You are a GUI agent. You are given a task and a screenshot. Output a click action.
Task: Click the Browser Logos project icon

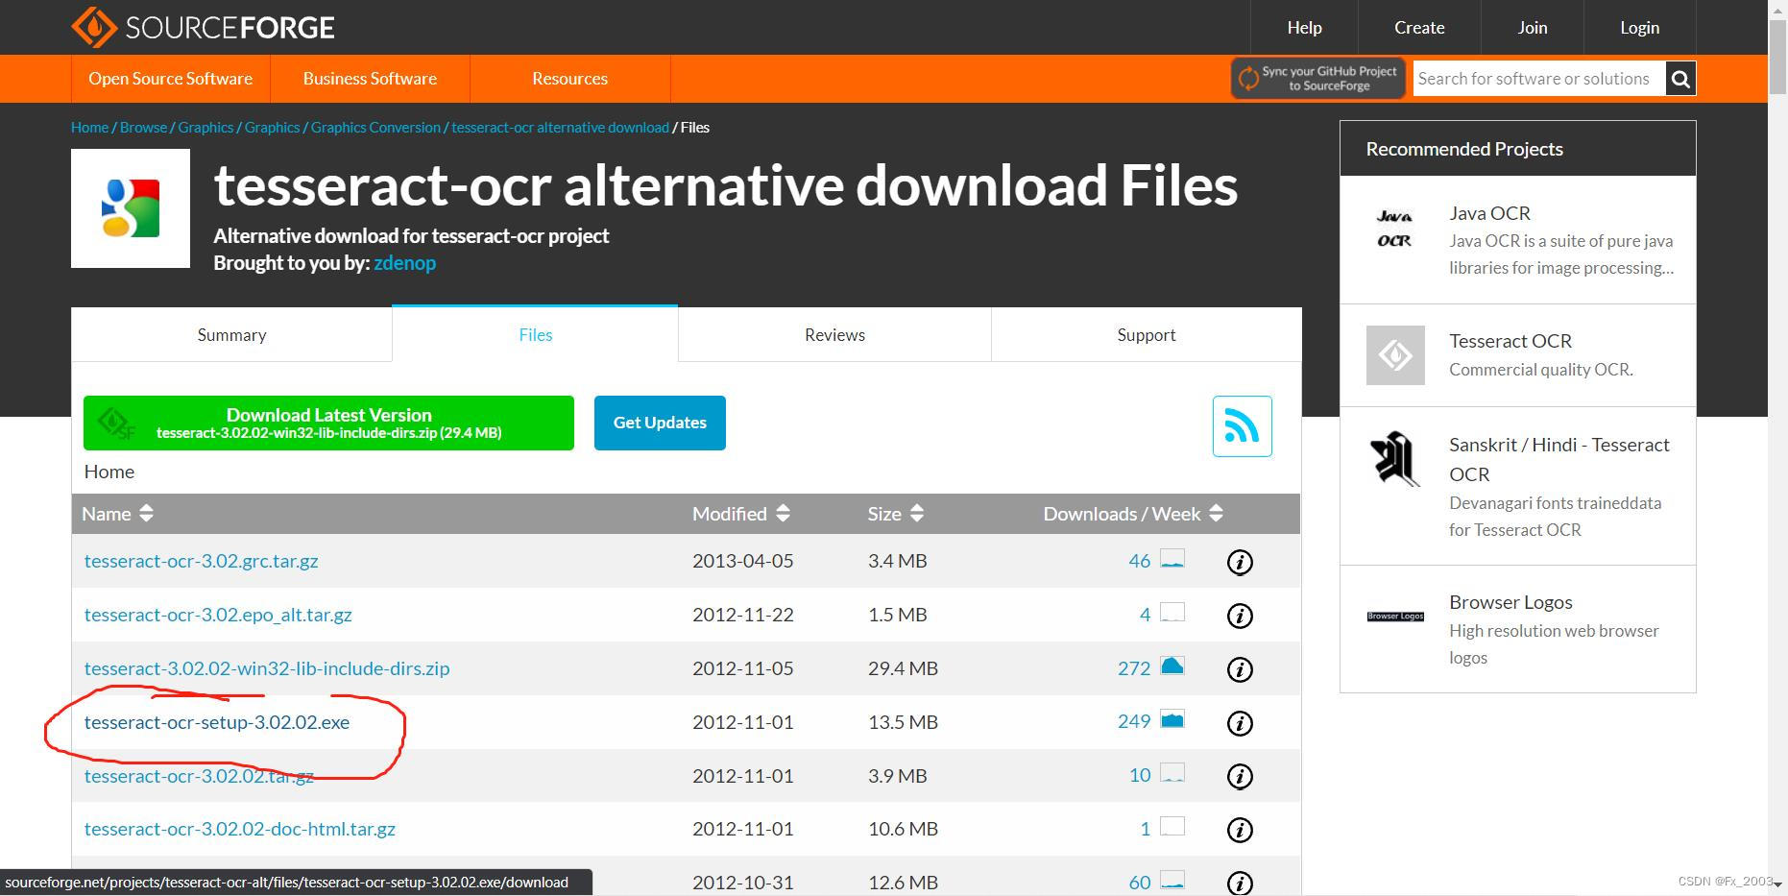click(1395, 617)
